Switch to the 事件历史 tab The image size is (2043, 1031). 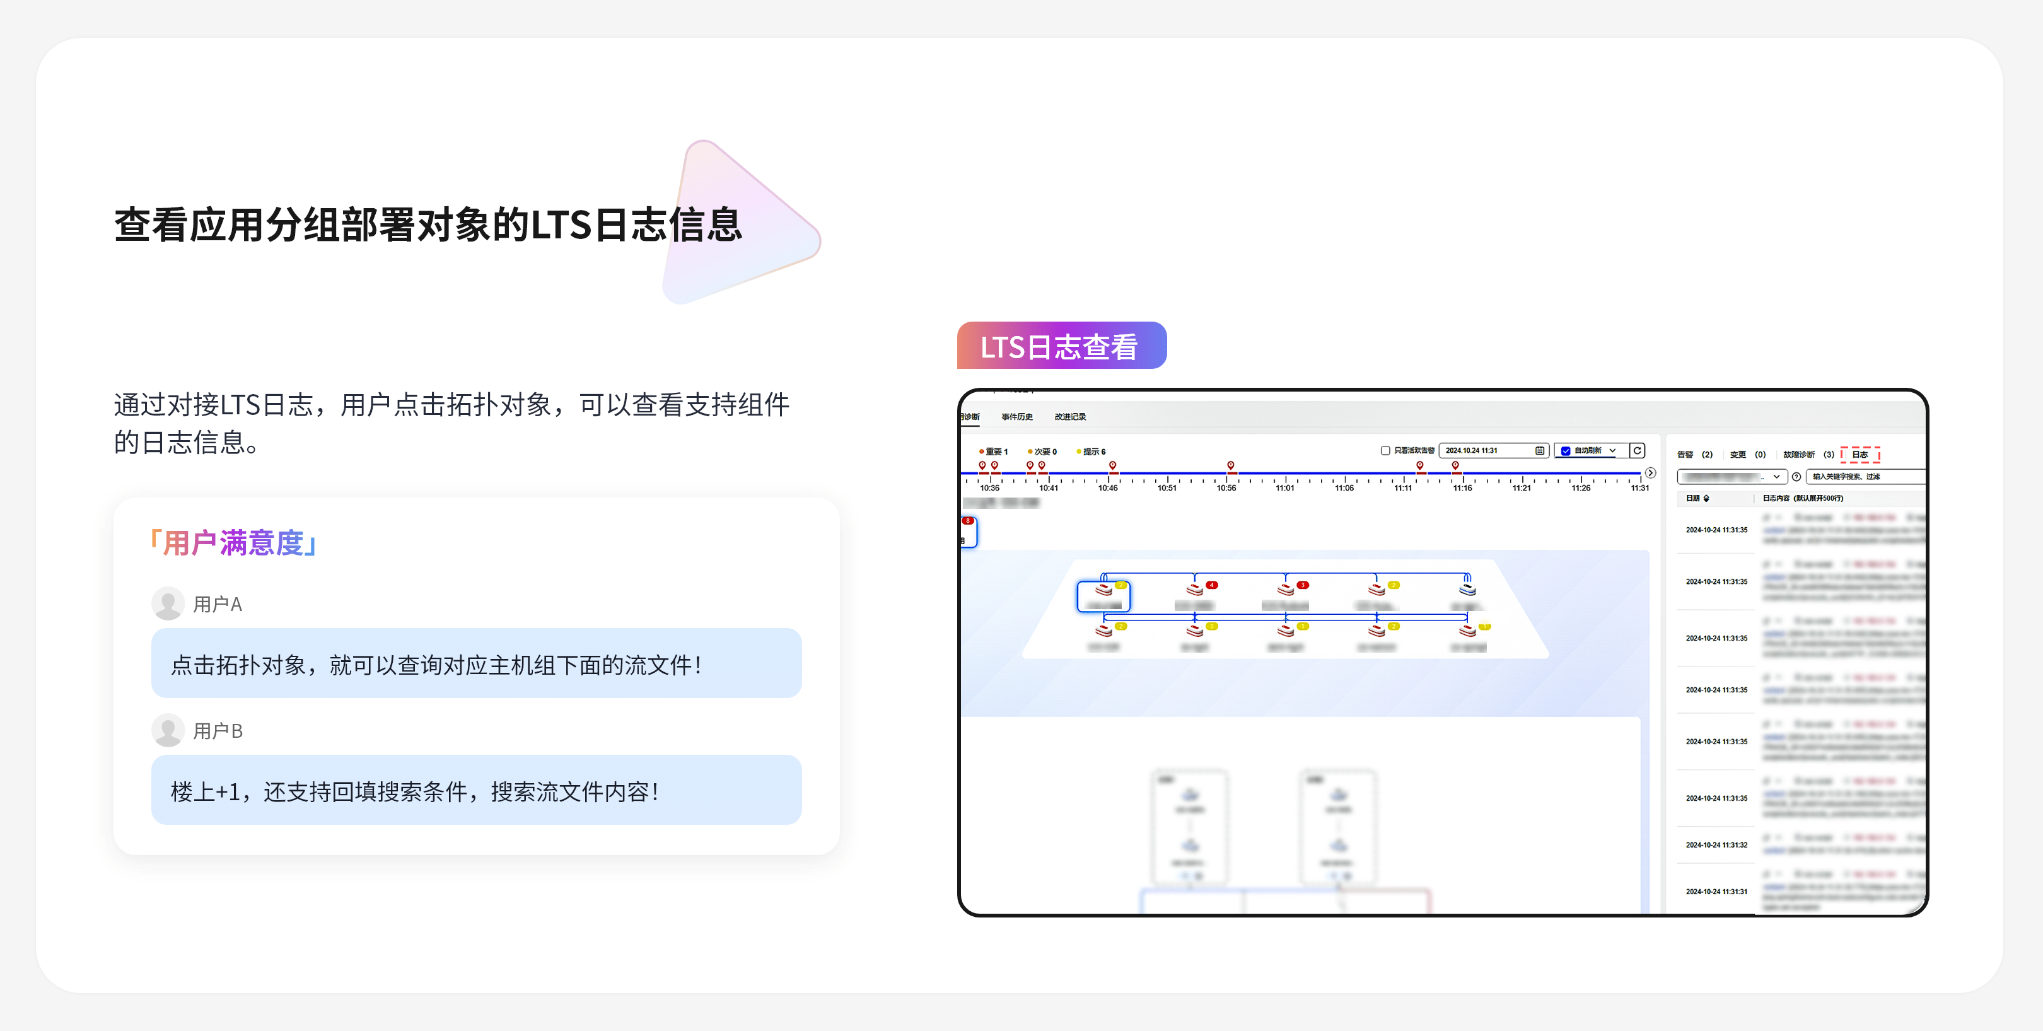point(1016,416)
